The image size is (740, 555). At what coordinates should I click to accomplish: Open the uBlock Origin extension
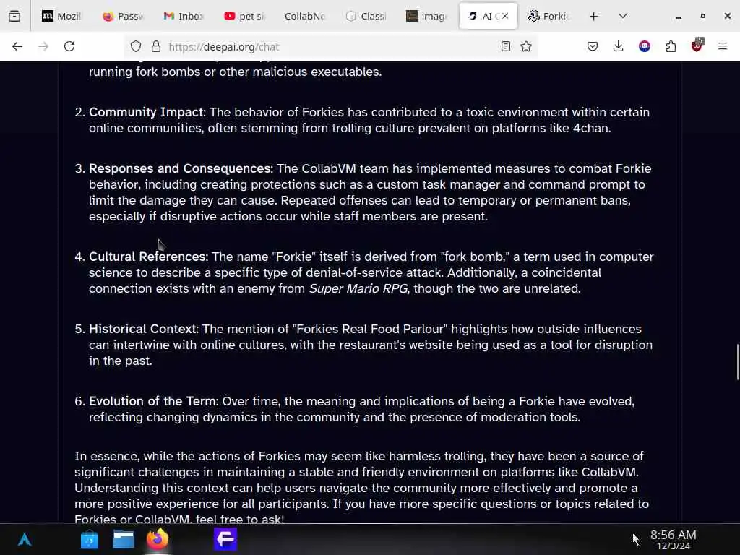[x=697, y=46]
